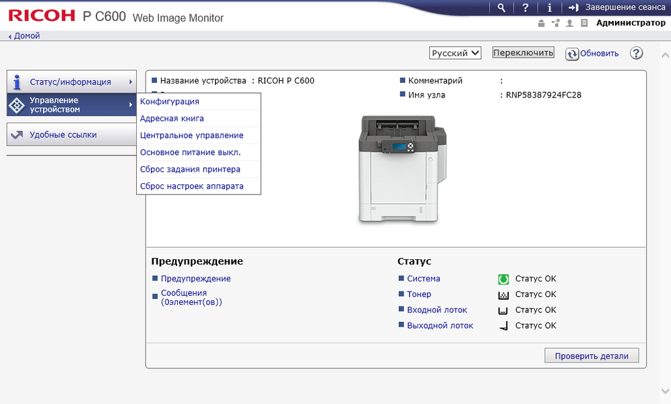Expand Управление устройством submenu arrow
The height and width of the screenshot is (404, 671).
coord(131,105)
